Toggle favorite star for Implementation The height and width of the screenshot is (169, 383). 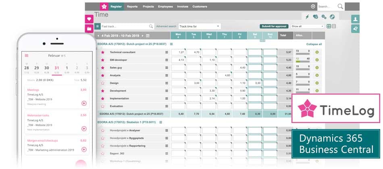click(x=102, y=98)
